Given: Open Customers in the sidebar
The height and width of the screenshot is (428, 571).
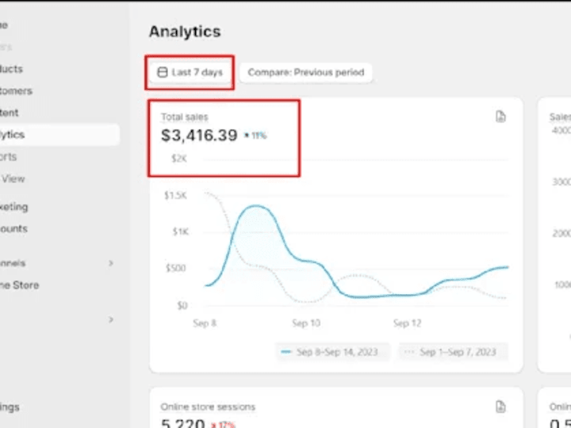Looking at the screenshot, I should tap(16, 90).
